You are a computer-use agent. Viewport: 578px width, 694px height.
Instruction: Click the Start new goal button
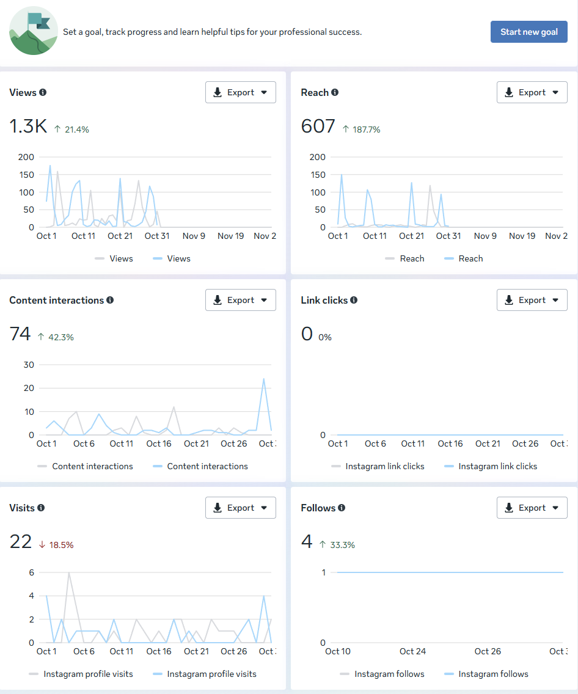click(x=529, y=31)
